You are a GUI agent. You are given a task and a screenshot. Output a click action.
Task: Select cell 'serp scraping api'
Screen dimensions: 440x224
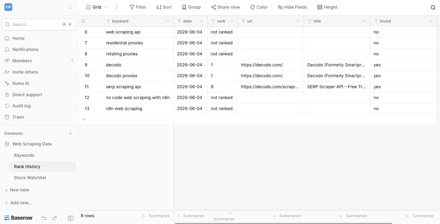point(138,87)
